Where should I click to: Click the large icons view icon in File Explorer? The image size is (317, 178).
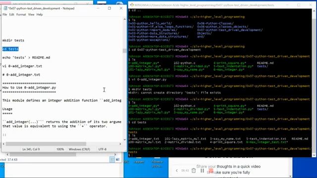[x=117, y=160]
